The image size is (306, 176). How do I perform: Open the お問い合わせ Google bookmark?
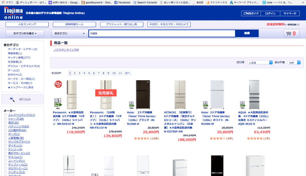pos(64,2)
